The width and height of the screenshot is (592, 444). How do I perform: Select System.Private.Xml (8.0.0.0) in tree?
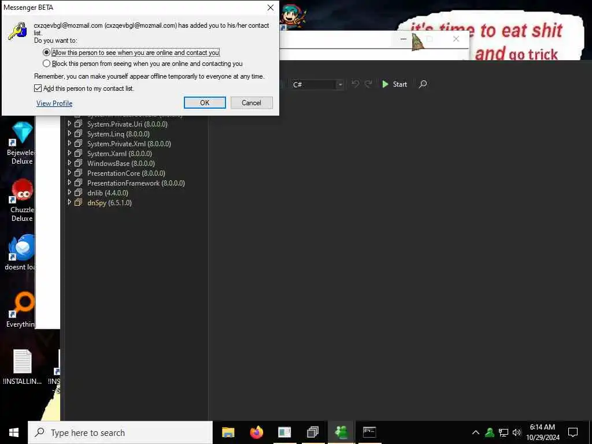[129, 144]
